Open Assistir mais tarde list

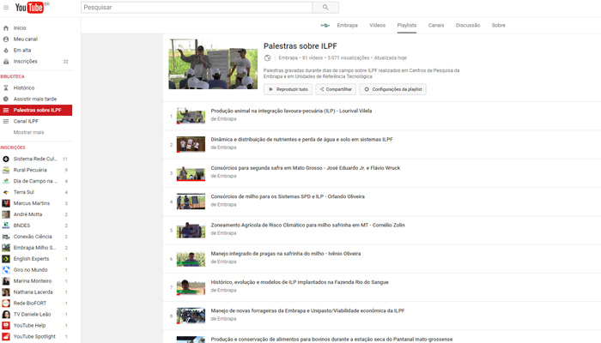coord(35,99)
